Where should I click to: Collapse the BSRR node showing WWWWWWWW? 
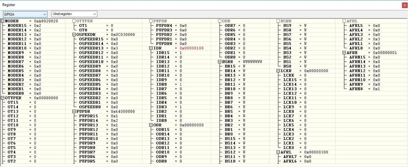tap(219, 62)
